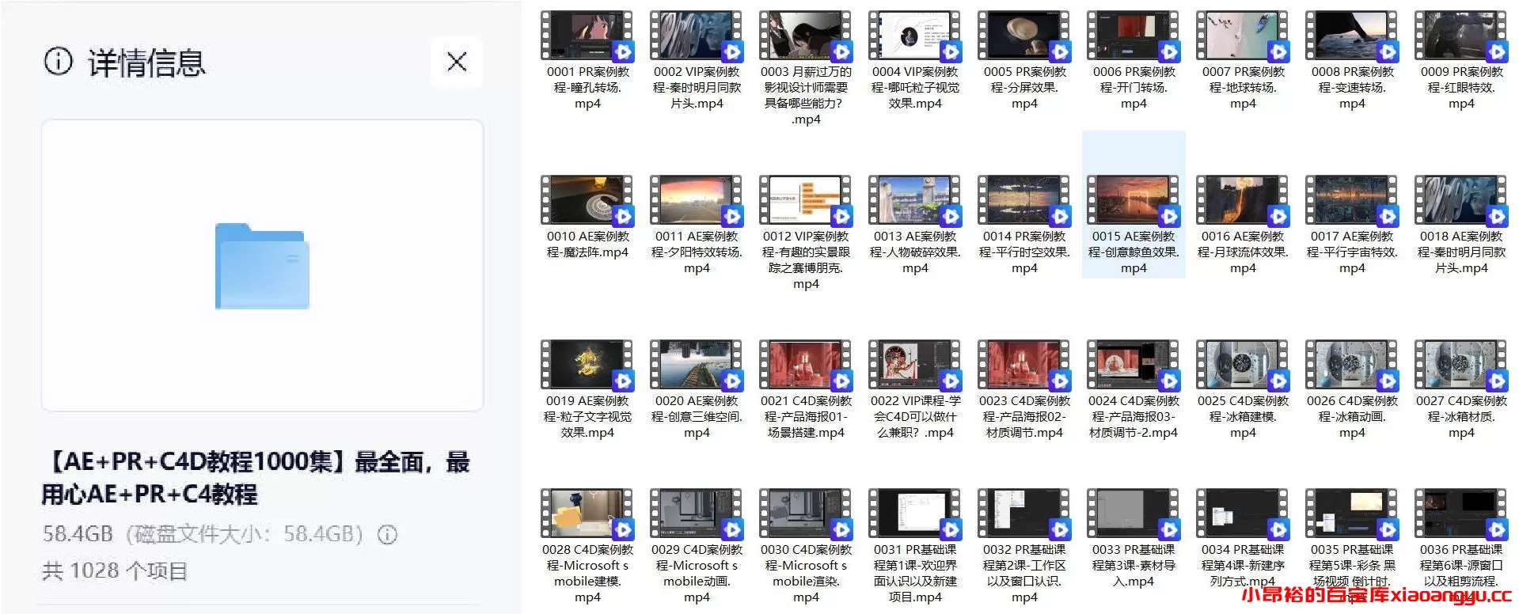Click the 详情信息 panel heading
The image size is (1519, 614).
coord(146,63)
